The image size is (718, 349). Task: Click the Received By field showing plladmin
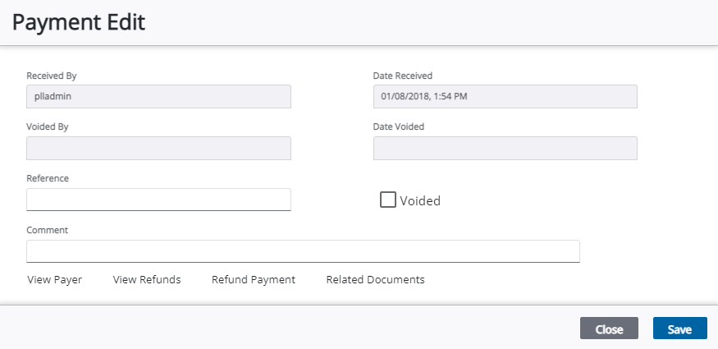(158, 97)
